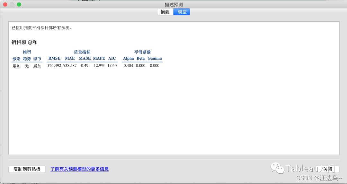Click the MASE value 0.49

tap(85, 66)
